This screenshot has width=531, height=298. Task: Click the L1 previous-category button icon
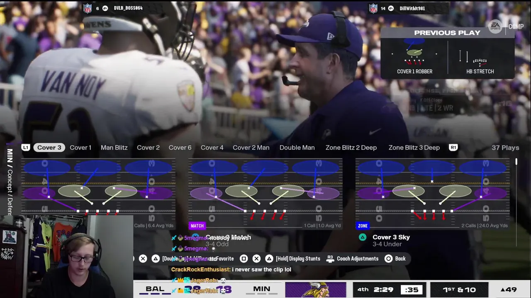tap(26, 147)
